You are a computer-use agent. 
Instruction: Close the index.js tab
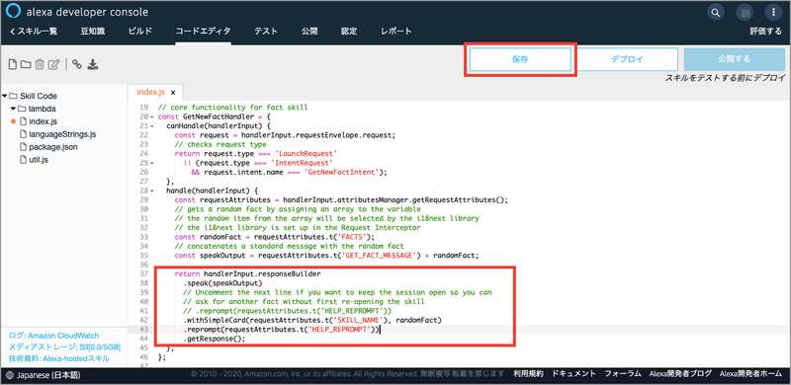coord(173,93)
